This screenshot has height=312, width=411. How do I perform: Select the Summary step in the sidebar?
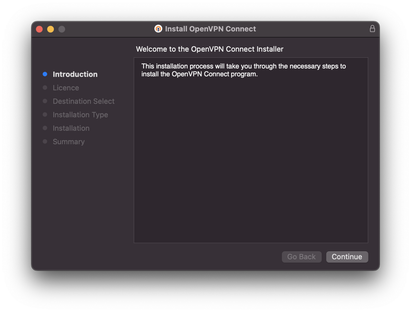coord(68,142)
